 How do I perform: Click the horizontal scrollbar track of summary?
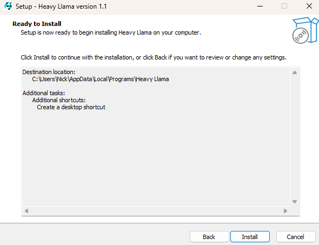coord(156,211)
